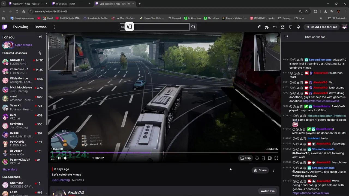Go to the Browse page
The width and height of the screenshot is (349, 196).
point(40,27)
